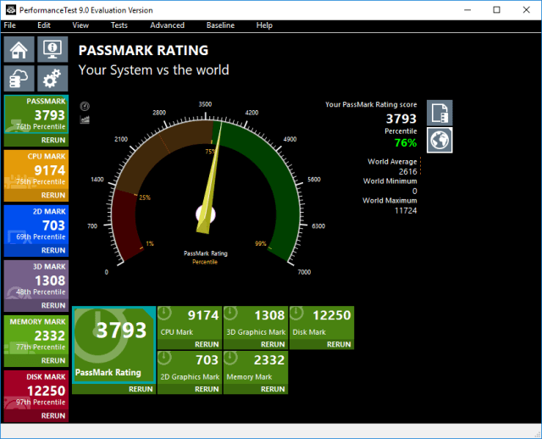Click the green 76% percentile value

pyautogui.click(x=406, y=143)
